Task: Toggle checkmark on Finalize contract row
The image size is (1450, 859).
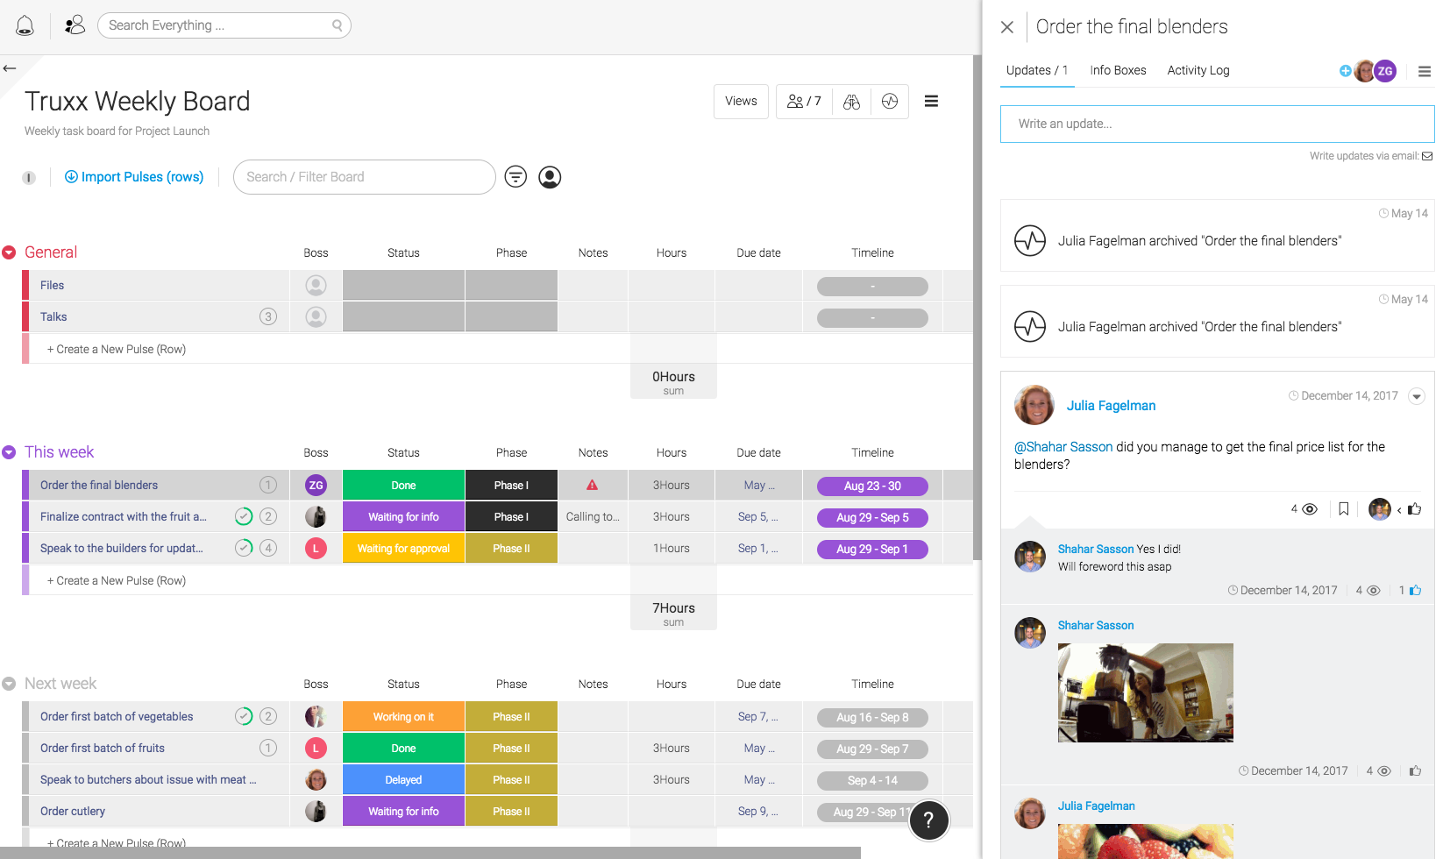Action: coord(244,516)
